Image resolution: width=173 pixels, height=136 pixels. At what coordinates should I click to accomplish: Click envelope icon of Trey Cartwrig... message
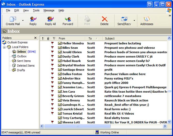coord(60,118)
